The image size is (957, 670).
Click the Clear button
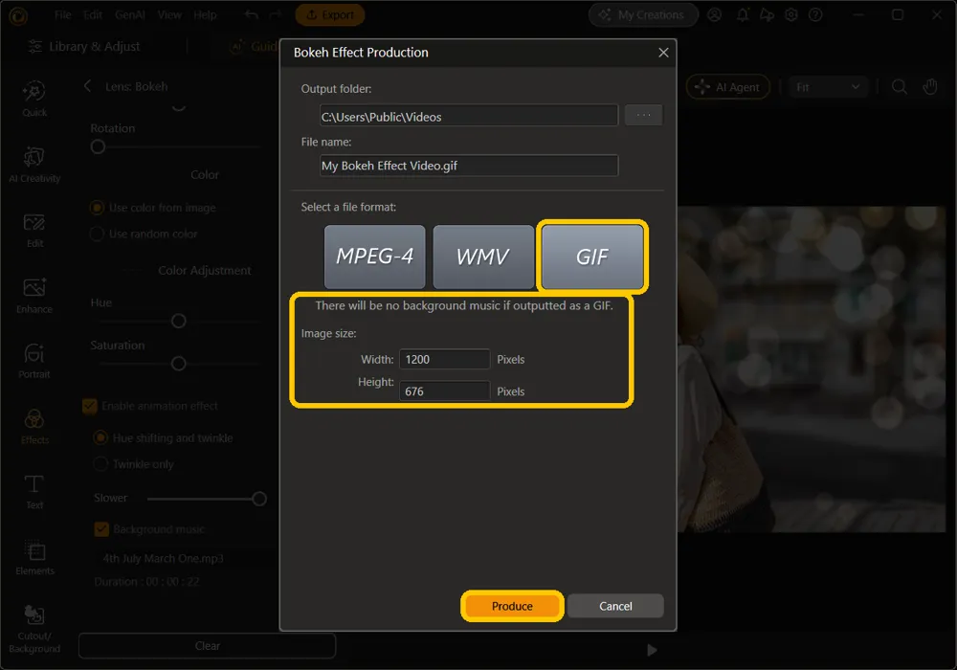coord(207,645)
